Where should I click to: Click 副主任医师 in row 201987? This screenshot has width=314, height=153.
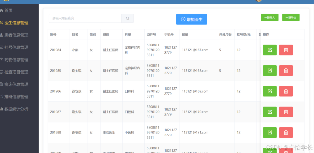tap(111, 112)
